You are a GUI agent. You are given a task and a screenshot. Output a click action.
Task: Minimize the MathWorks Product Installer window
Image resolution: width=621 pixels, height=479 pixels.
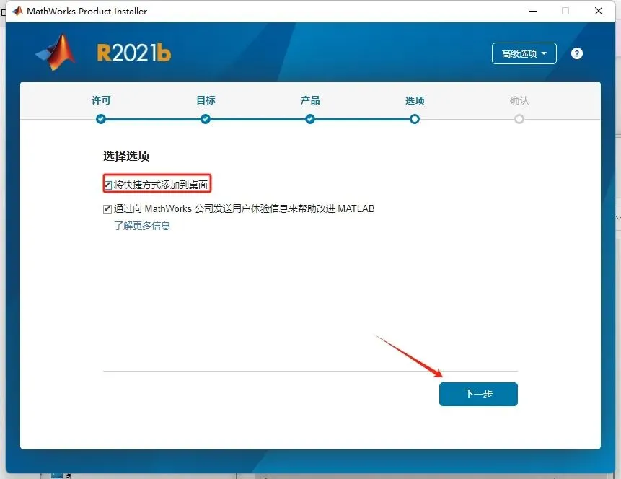(x=533, y=11)
